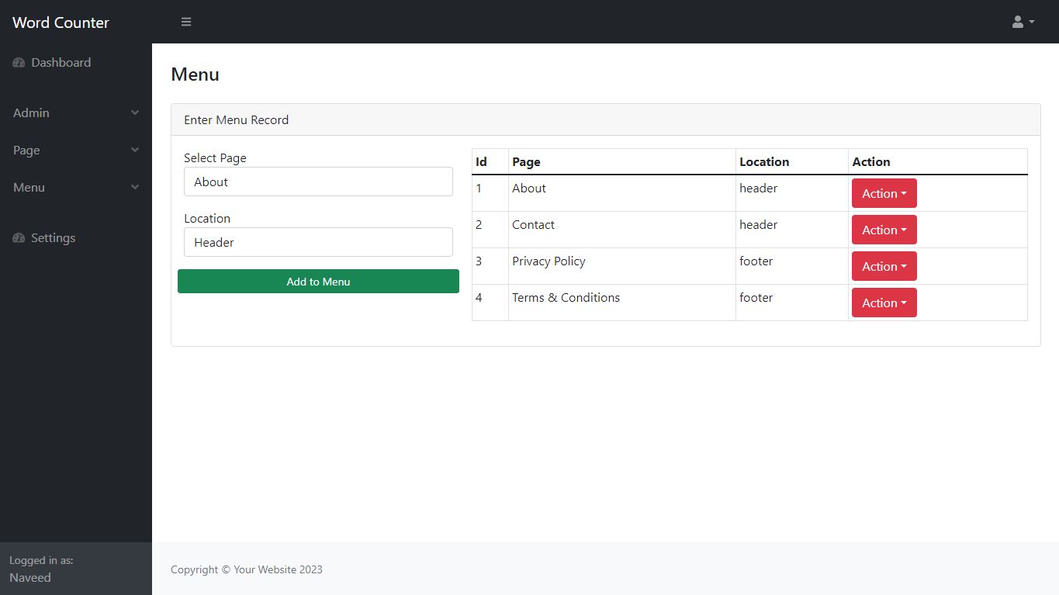Open Action dropdown for Privacy Policy row
This screenshot has width=1059, height=595.
click(884, 266)
